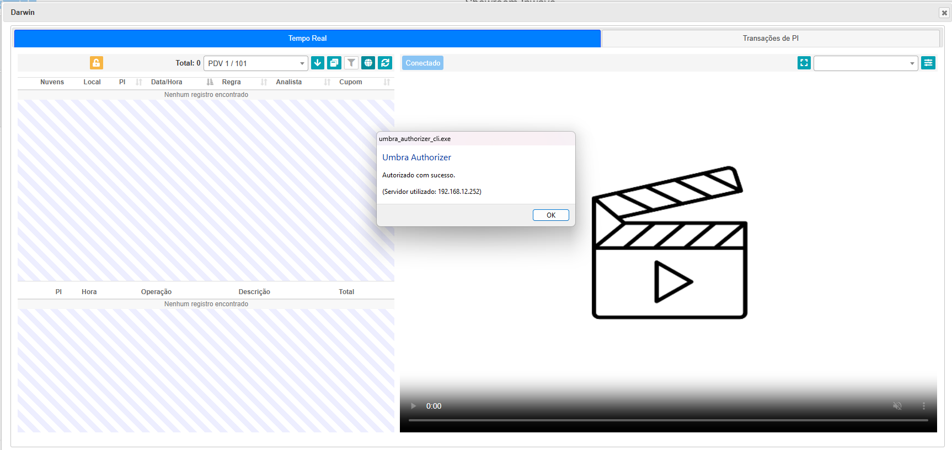Screen dimensions: 952x450
Task: Toggle the funnel filter button
Action: click(x=351, y=63)
